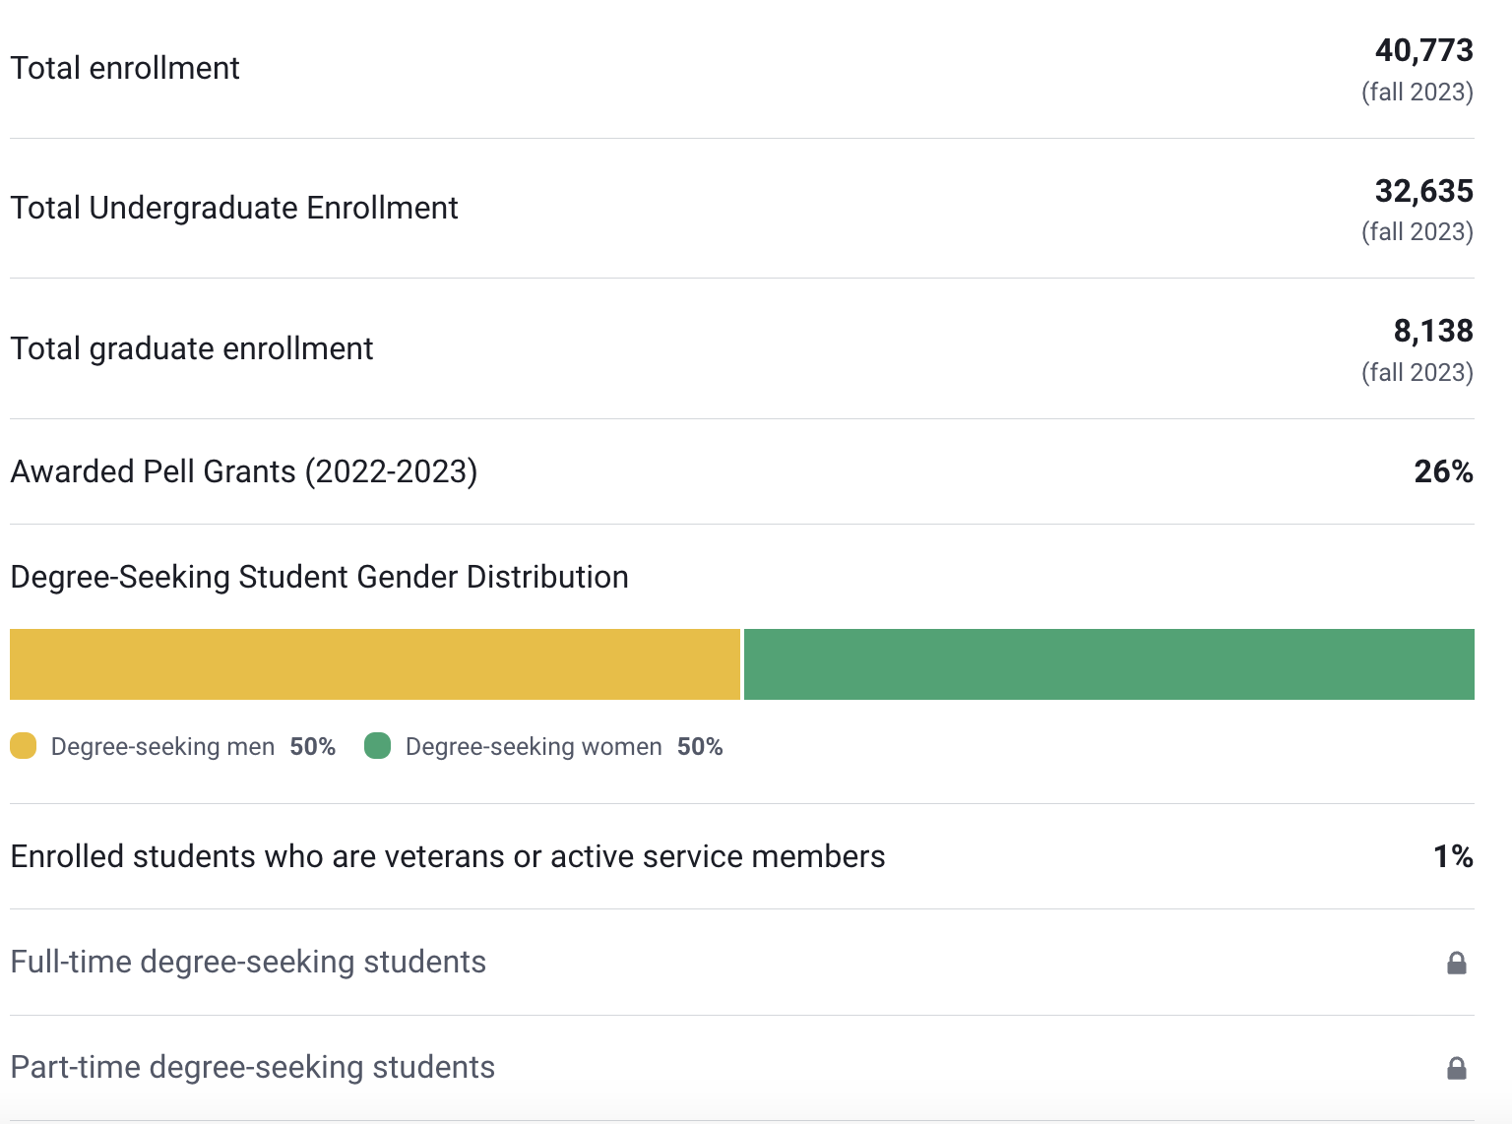Click the Total enrollment label
Screen dimensions: 1512x1124
click(x=125, y=68)
